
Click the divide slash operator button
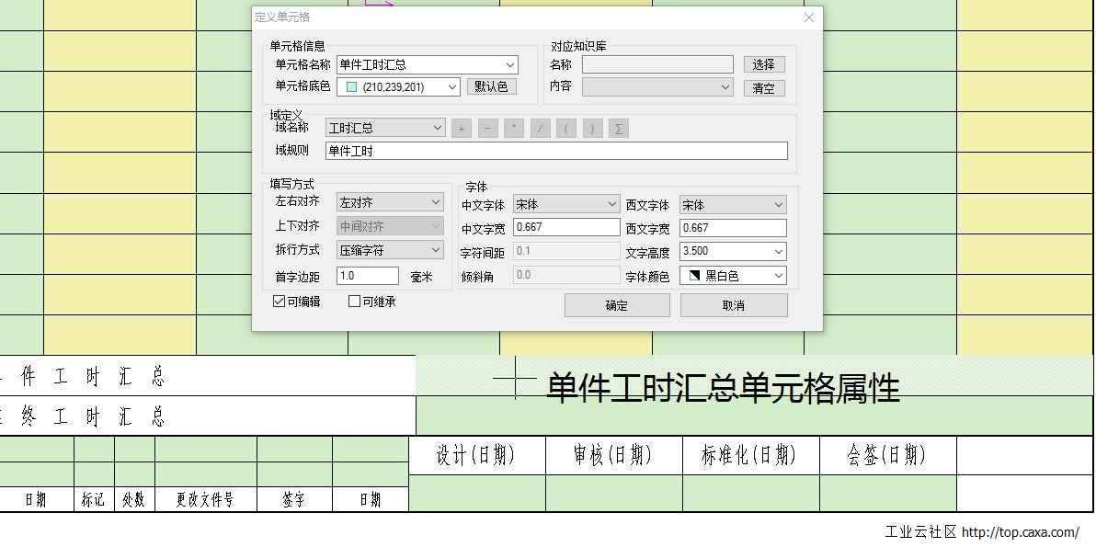point(541,129)
